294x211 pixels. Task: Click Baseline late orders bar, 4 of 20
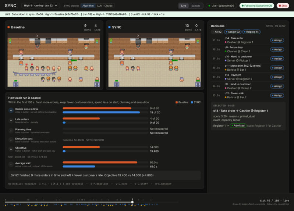(81, 119)
